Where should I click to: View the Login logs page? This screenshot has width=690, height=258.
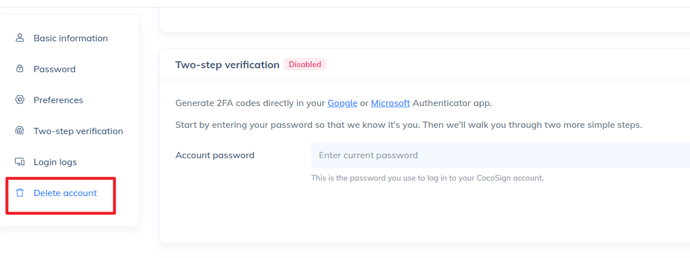pos(55,162)
